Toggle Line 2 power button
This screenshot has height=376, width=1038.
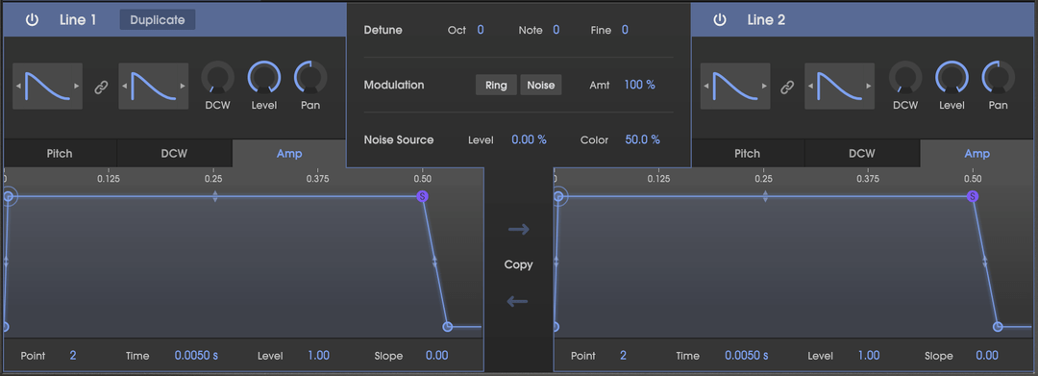point(720,20)
